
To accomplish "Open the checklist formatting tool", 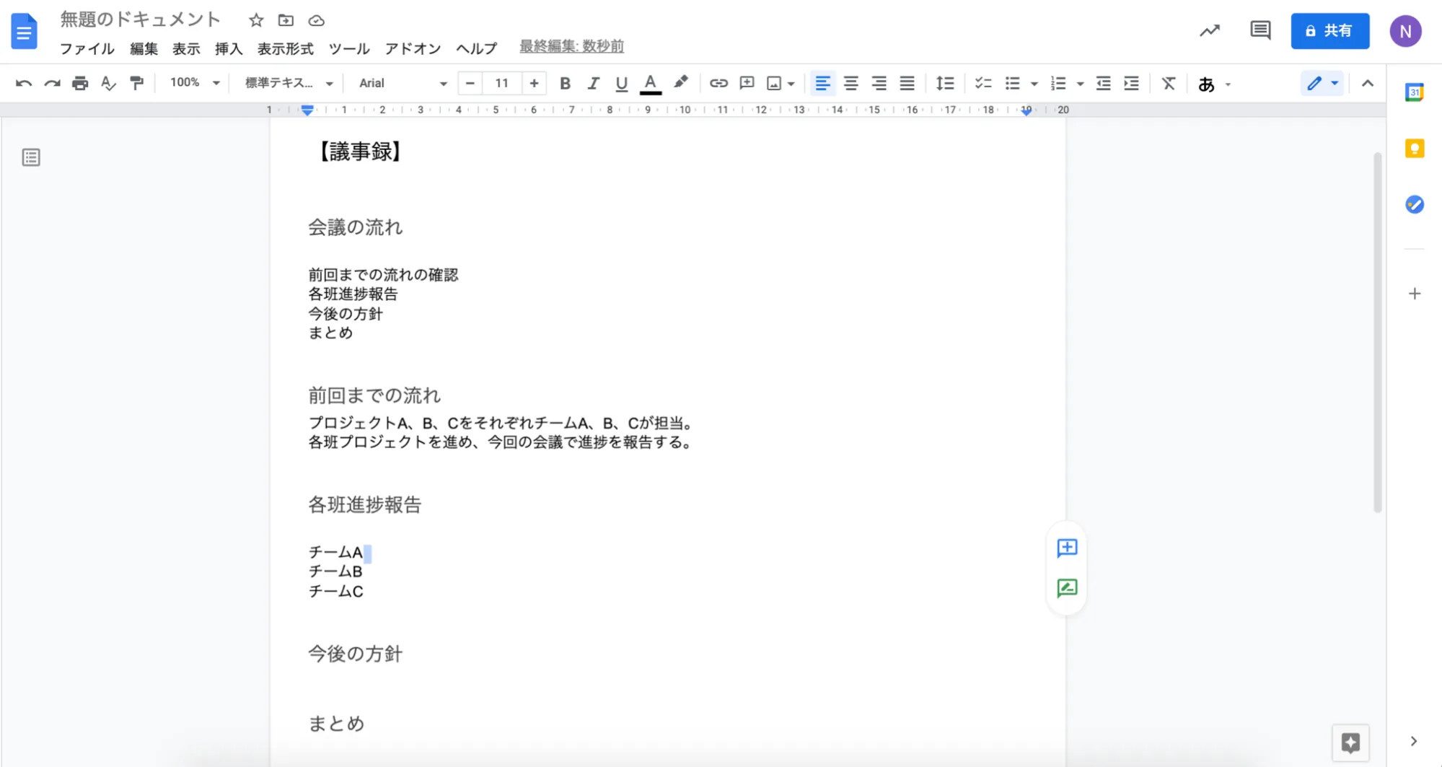I will coord(982,84).
